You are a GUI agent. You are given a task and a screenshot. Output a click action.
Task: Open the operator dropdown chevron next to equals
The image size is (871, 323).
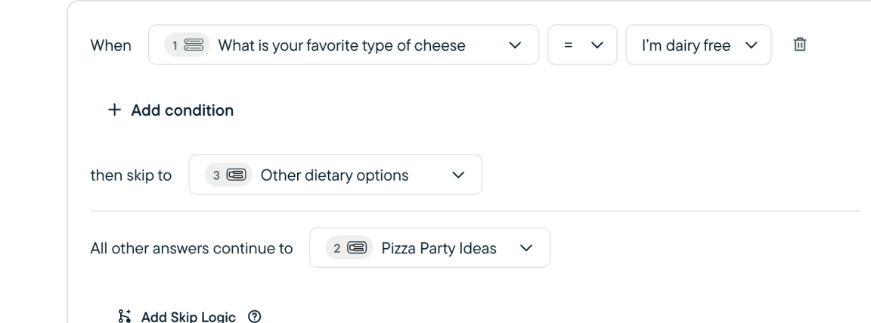[x=597, y=45]
